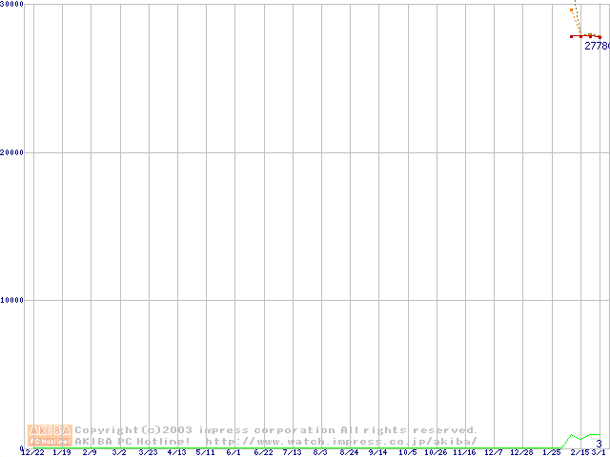Click the green line peak near 2/15
610x457 pixels.
(572, 435)
